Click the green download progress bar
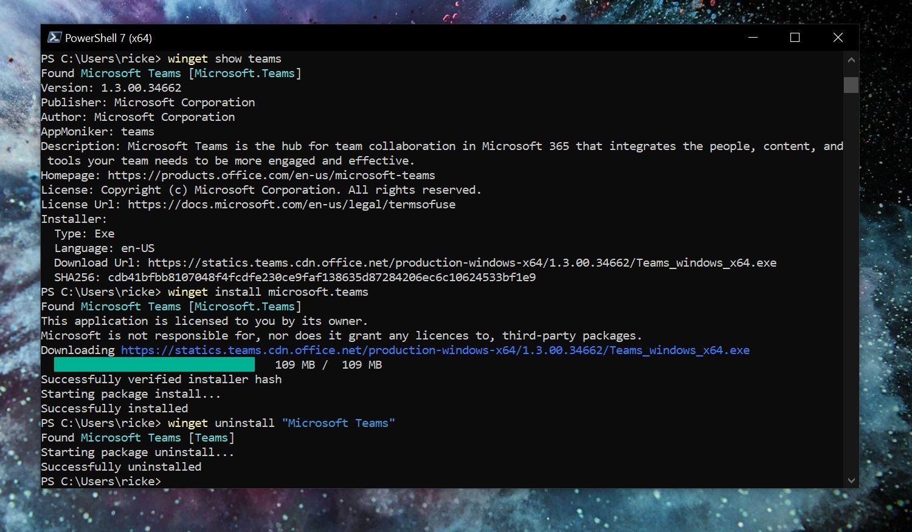 click(x=154, y=364)
